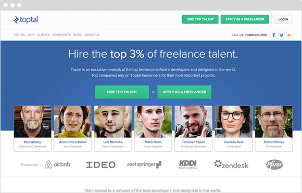This screenshot has width=302, height=193.
Task: Open Toptal's Google Plus icon
Action: tap(290, 35)
